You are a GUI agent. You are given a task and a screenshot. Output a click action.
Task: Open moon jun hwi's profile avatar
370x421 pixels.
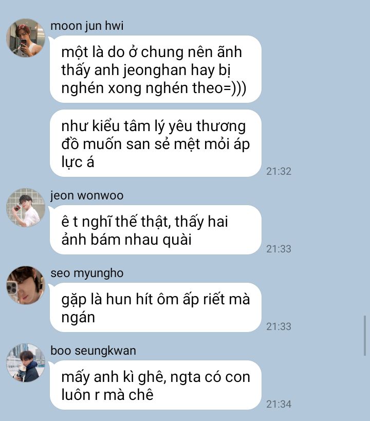[x=26, y=38]
